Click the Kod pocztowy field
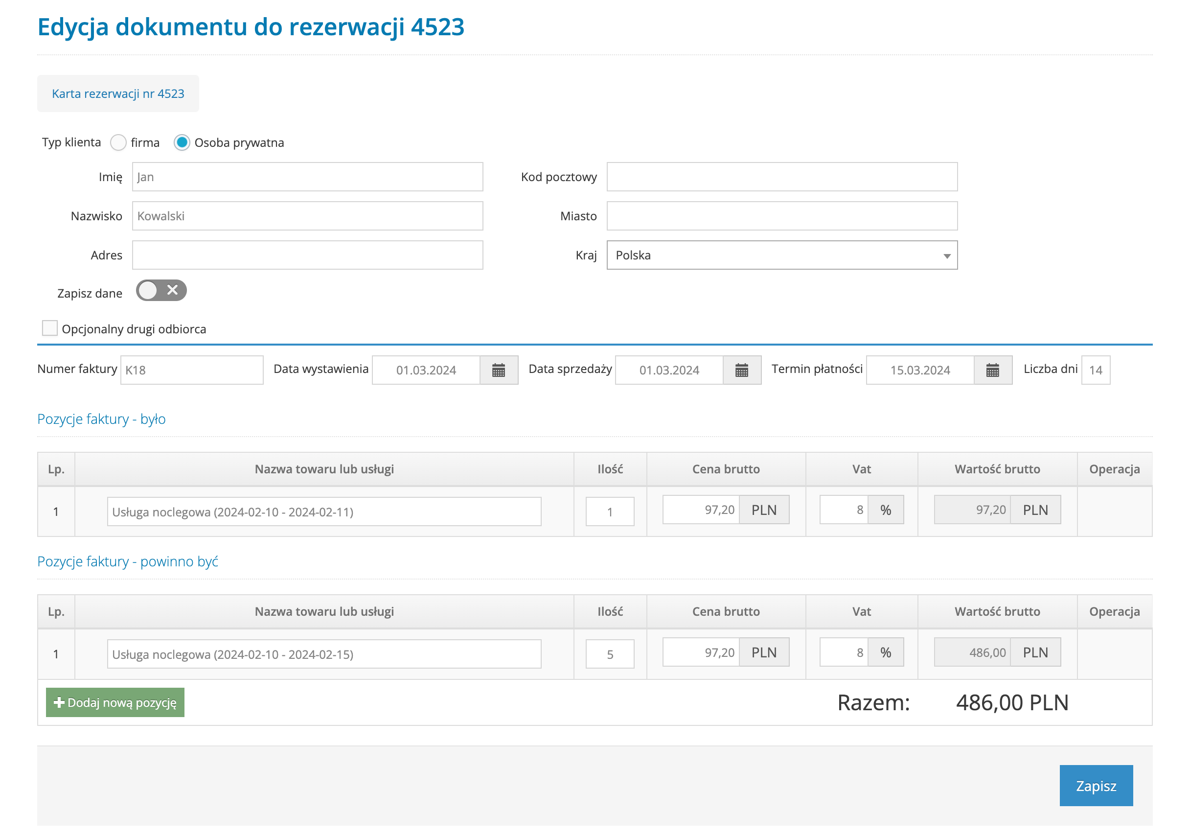This screenshot has height=837, width=1190. click(781, 177)
